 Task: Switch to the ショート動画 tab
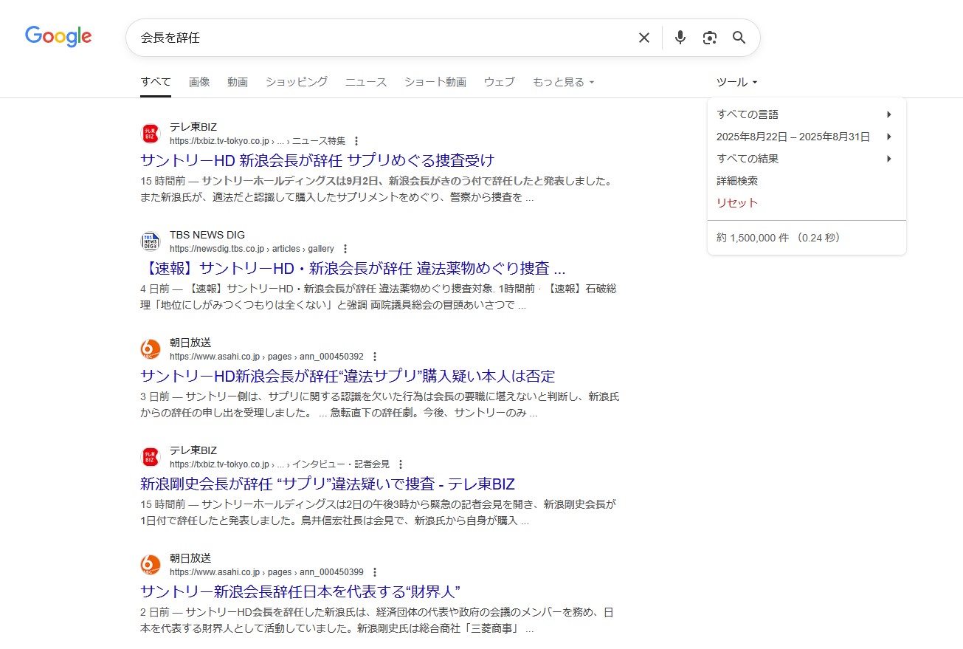(x=435, y=82)
